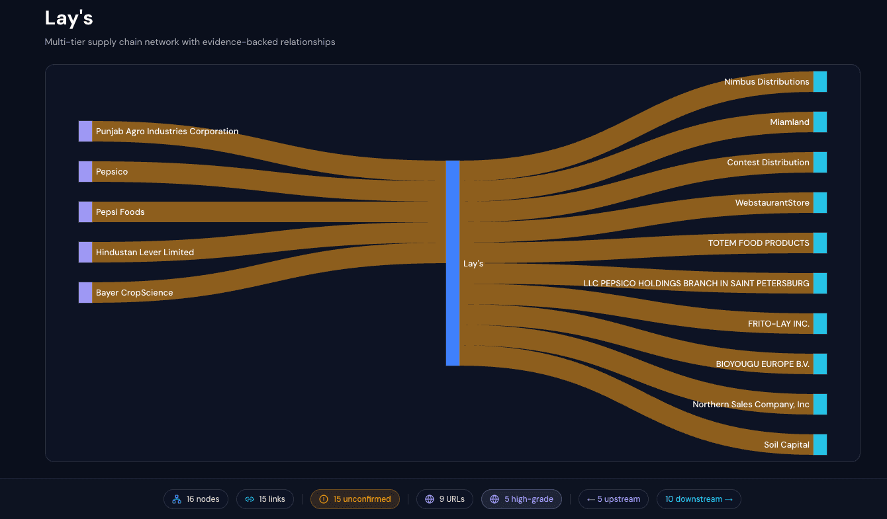Click the central blue Lay's node bar
The height and width of the screenshot is (519, 887).
(x=452, y=263)
